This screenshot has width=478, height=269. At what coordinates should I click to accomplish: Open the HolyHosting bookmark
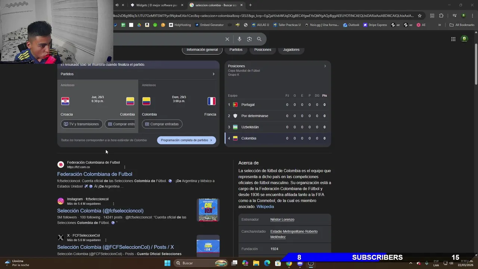click(x=180, y=25)
